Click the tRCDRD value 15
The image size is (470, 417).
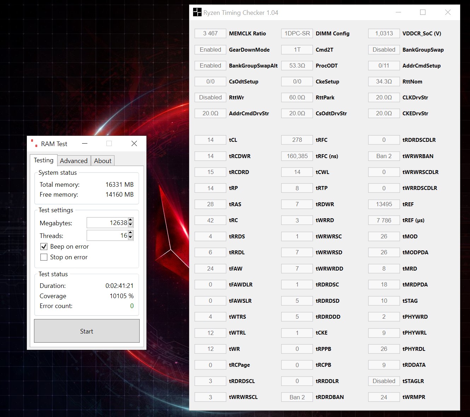pos(210,172)
